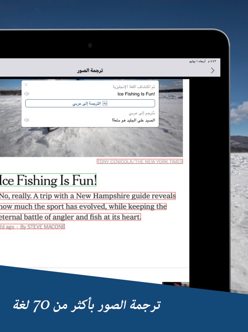Select the byline box "2d ago · By STEVE MACONE"
The width and height of the screenshot is (248, 332).
(x=32, y=226)
